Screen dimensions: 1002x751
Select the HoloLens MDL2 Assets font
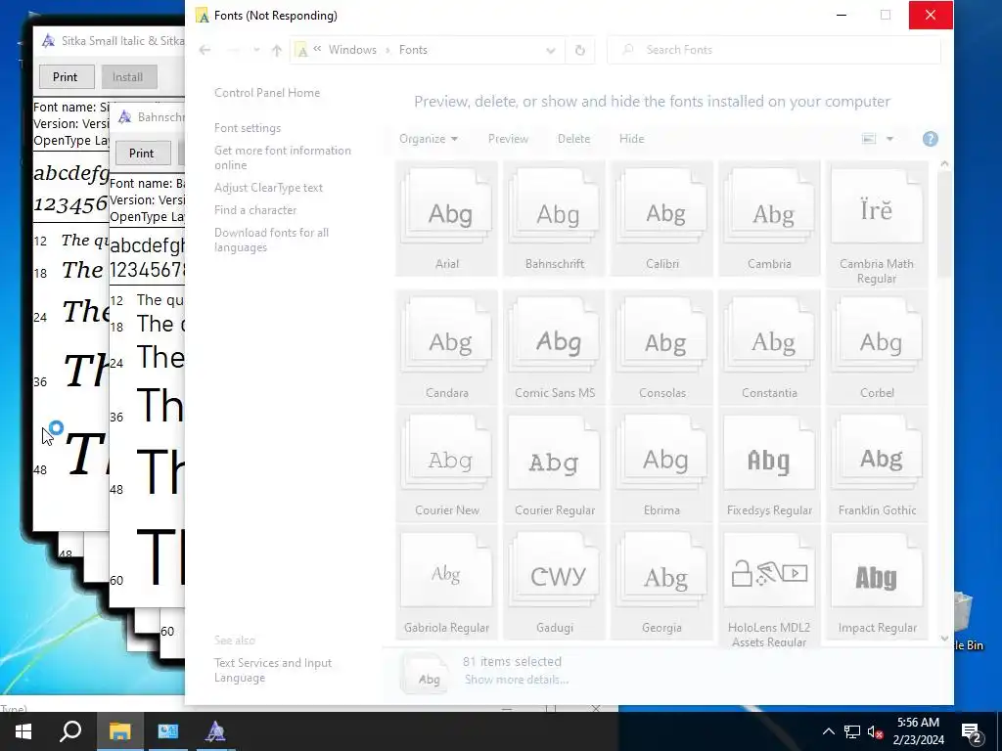769,587
